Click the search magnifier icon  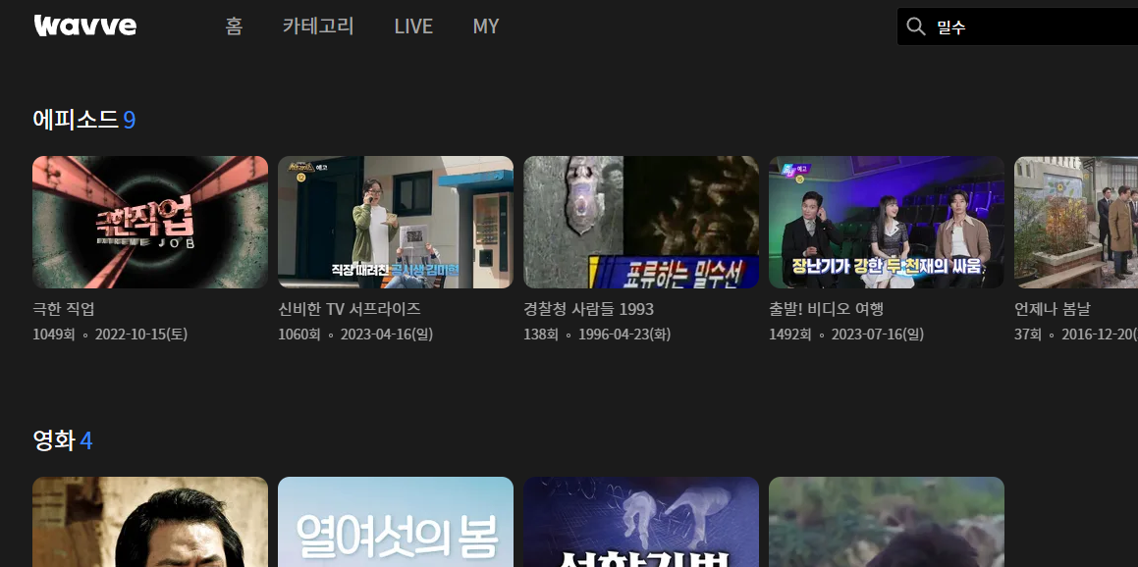(916, 26)
